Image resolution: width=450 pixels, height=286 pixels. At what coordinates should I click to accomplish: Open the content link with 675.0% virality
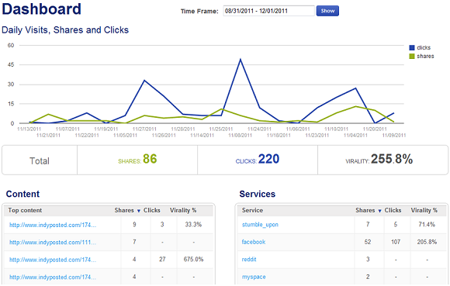pyautogui.click(x=53, y=260)
